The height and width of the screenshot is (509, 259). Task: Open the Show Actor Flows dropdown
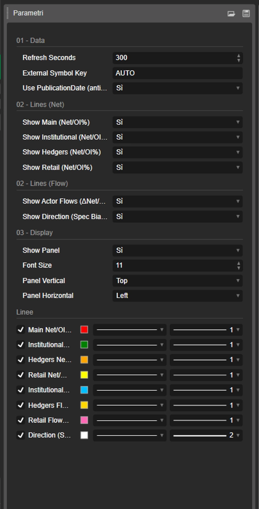177,202
